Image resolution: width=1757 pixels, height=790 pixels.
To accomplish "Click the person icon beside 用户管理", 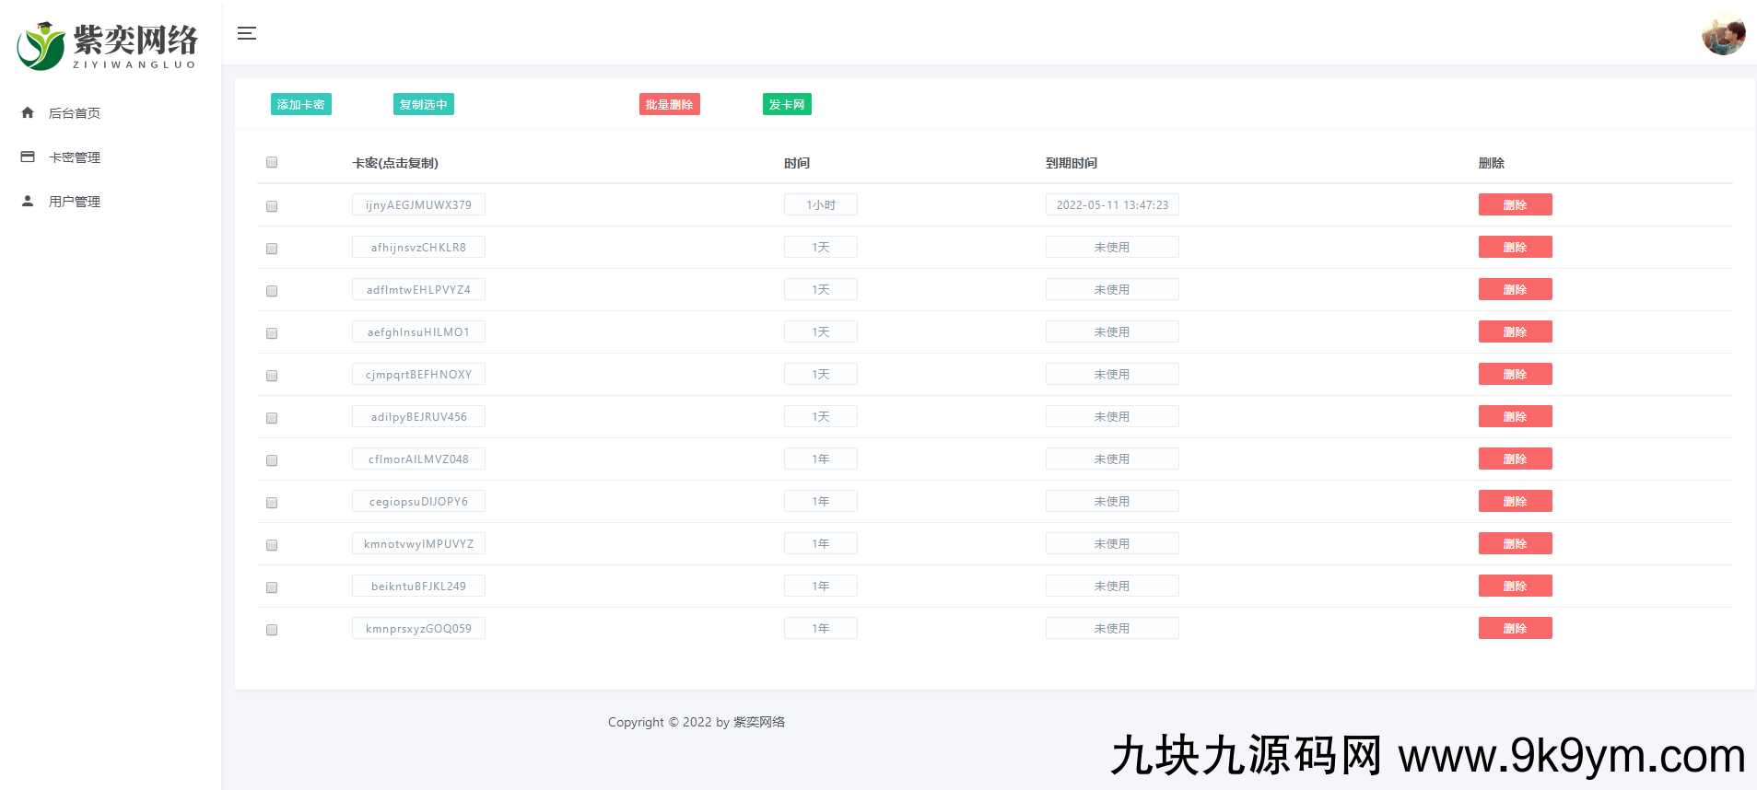I will 28,201.
